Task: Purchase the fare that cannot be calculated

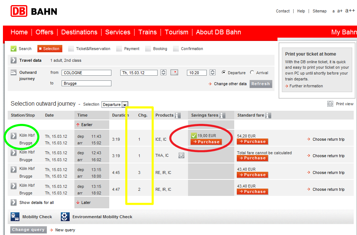Action: (x=253, y=158)
